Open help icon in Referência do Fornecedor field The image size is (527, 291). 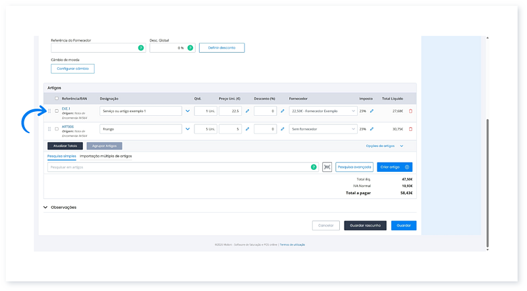(141, 48)
